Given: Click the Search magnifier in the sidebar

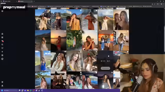Looking at the screenshot, I should pyautogui.click(x=2, y=44).
